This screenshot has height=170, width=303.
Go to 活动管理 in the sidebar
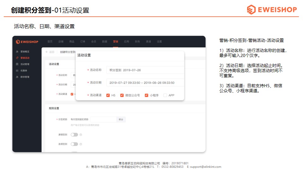coord(25,64)
